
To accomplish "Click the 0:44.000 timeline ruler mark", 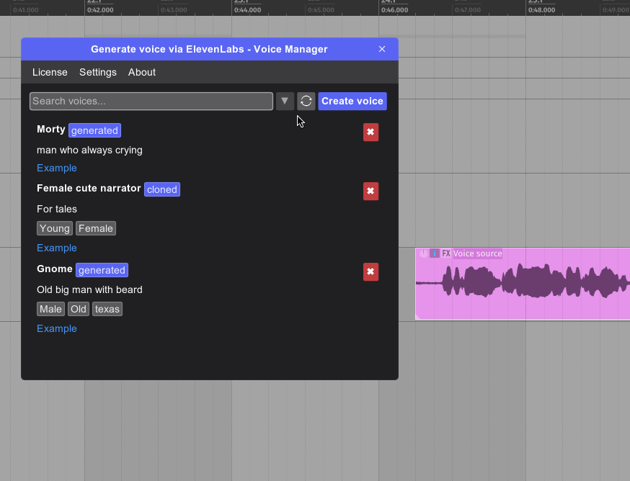I will [247, 10].
